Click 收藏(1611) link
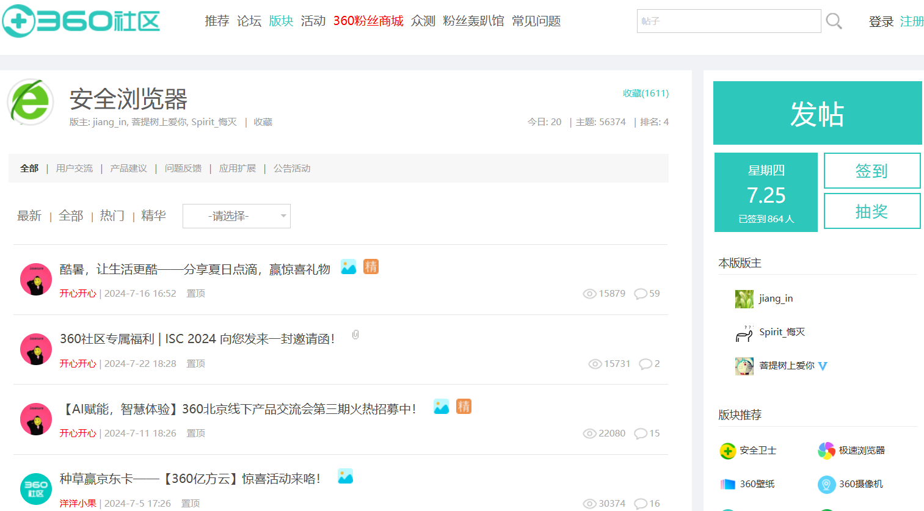This screenshot has height=511, width=924. 646,93
